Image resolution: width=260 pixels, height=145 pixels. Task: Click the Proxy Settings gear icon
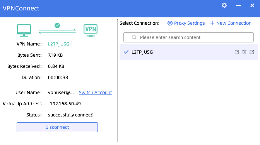[170, 23]
